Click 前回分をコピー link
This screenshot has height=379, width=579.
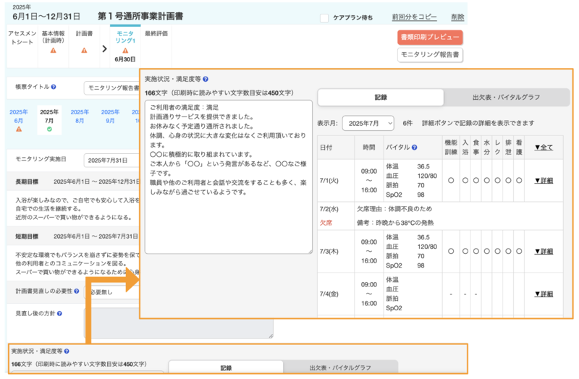pos(414,17)
